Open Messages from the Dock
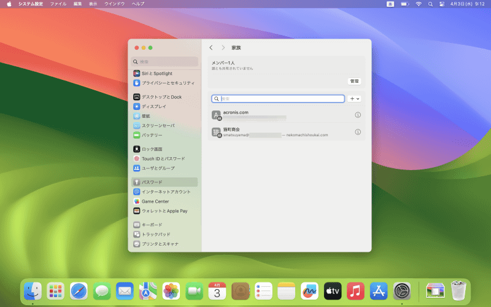This screenshot has height=307, width=491. (x=102, y=291)
